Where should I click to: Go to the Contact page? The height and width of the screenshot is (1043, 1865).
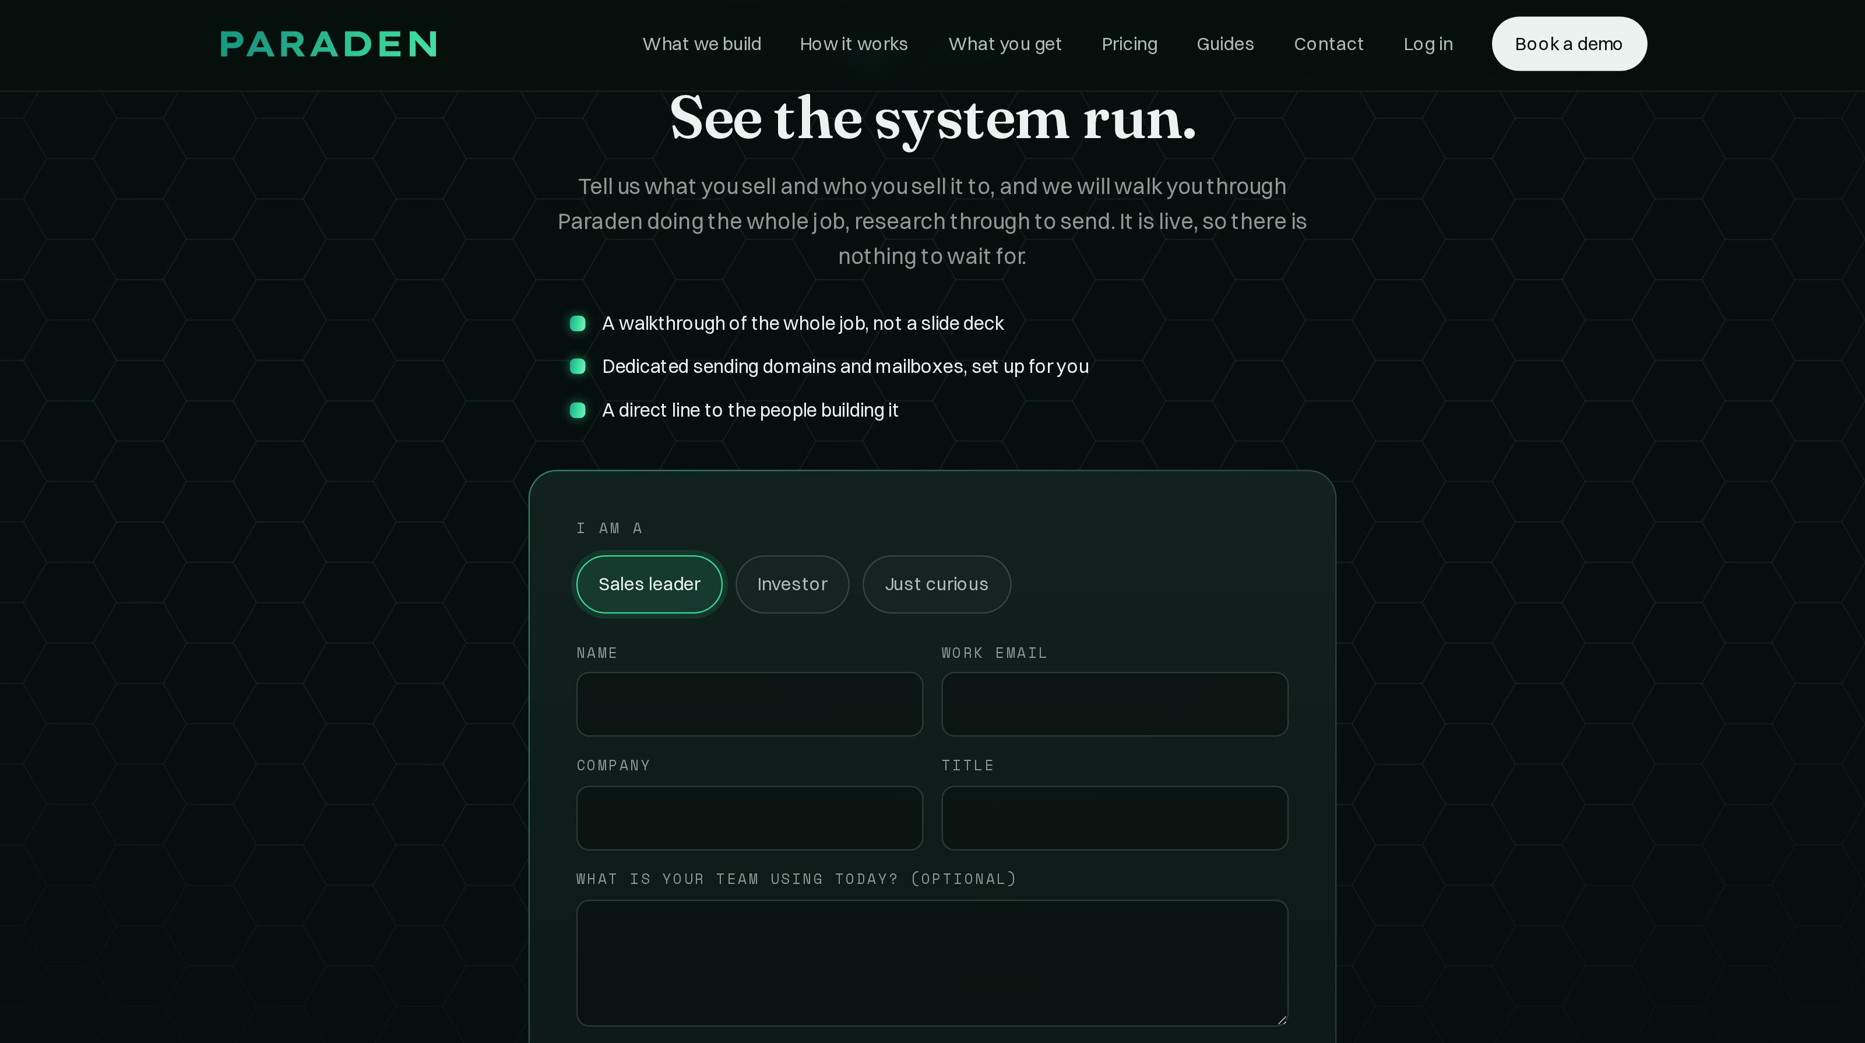pyautogui.click(x=1329, y=44)
